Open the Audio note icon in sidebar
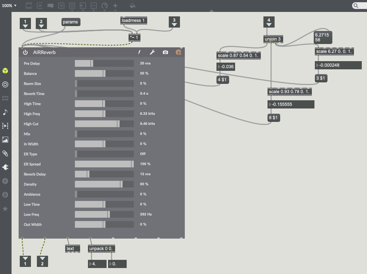This screenshot has width=367, height=274. [5, 112]
